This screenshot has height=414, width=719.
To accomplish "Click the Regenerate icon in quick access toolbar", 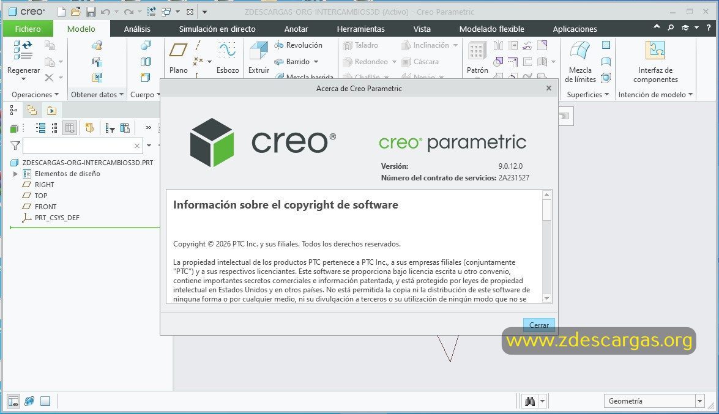I will (x=151, y=12).
